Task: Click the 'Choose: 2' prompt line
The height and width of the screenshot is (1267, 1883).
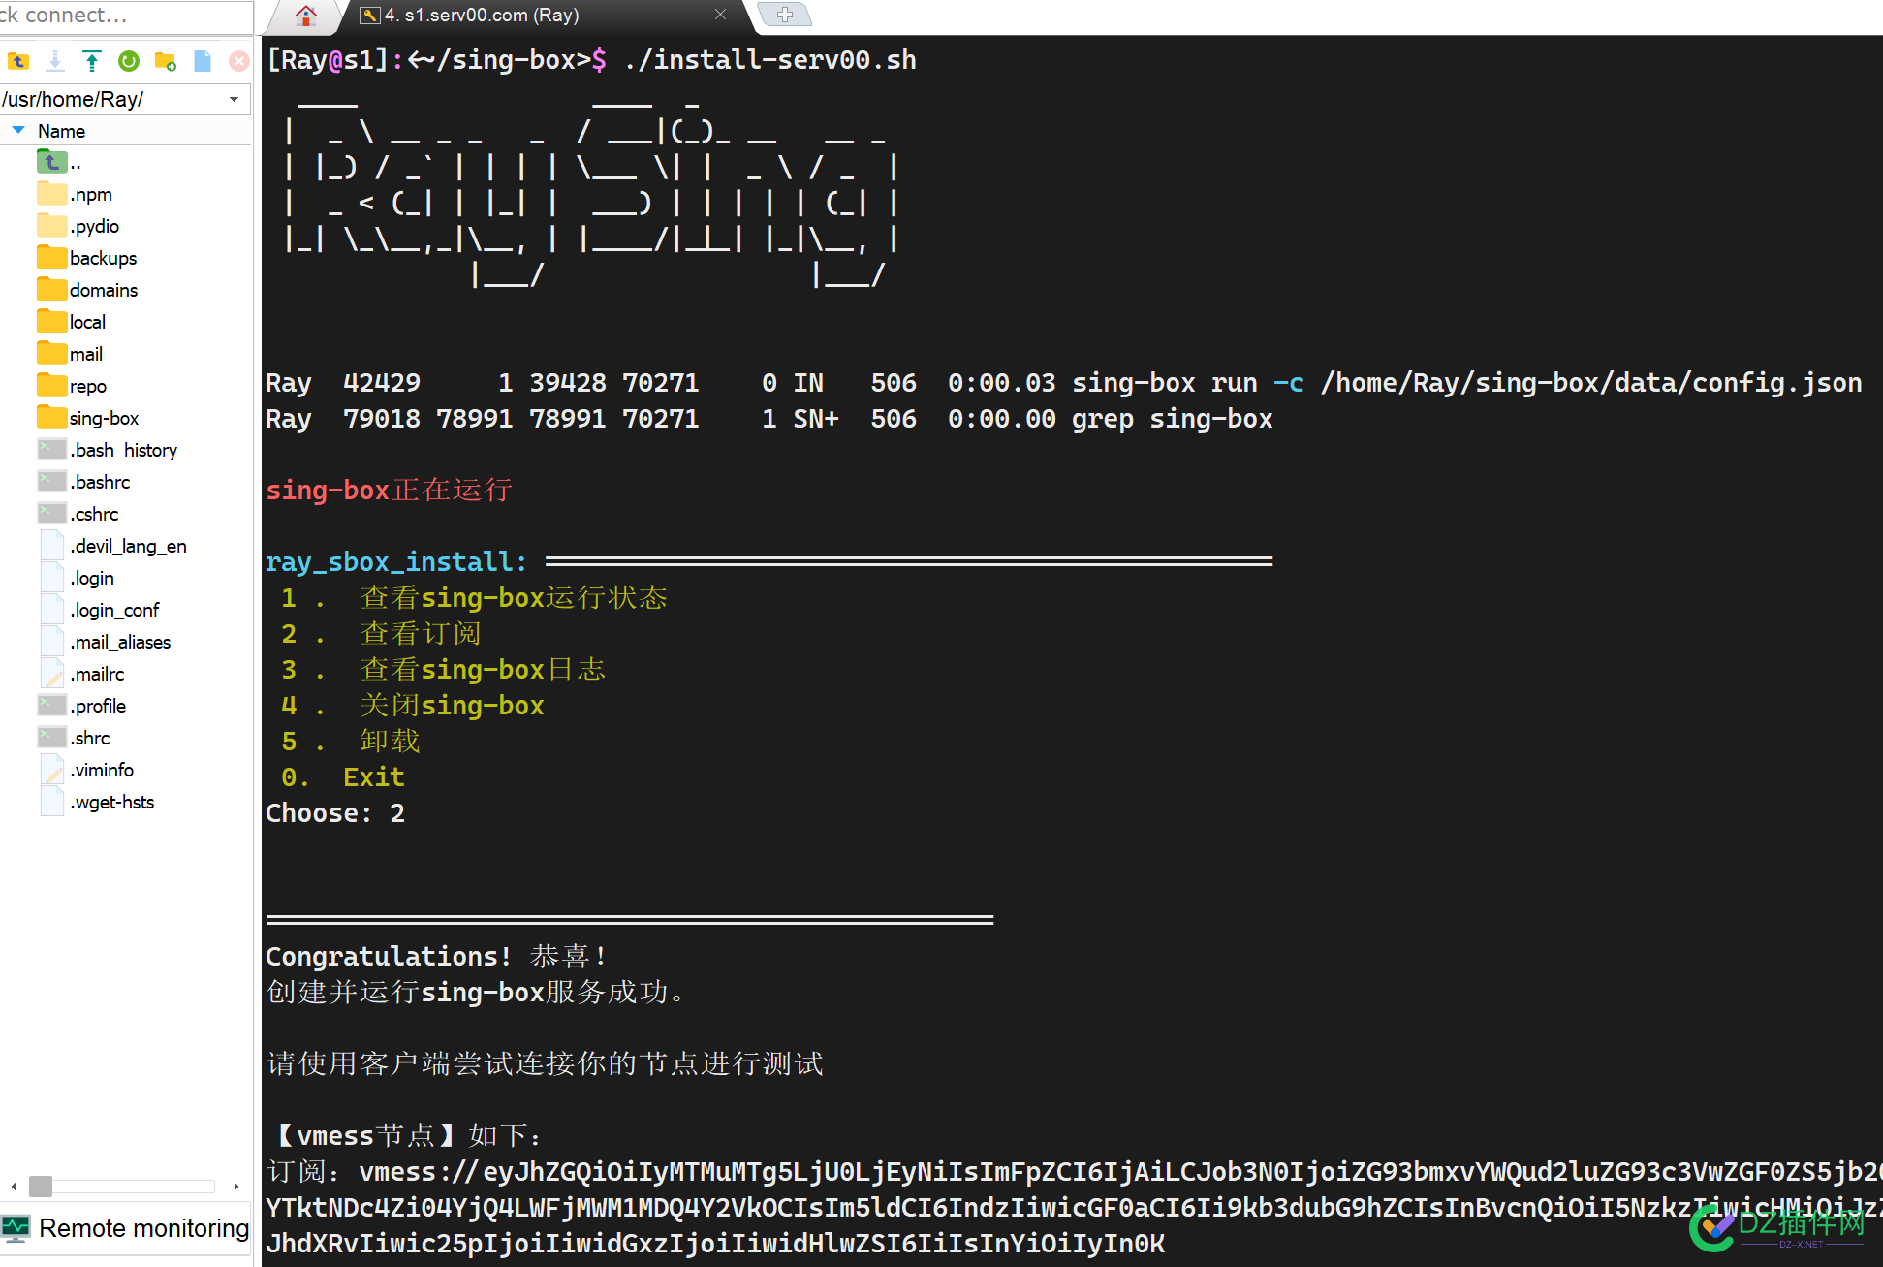Action: 335,813
